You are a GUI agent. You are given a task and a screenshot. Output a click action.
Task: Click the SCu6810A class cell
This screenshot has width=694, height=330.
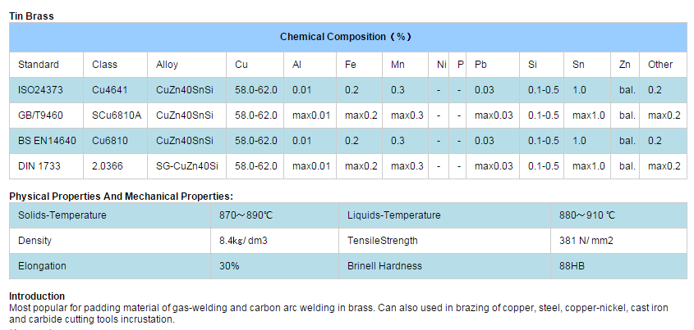[x=117, y=115]
